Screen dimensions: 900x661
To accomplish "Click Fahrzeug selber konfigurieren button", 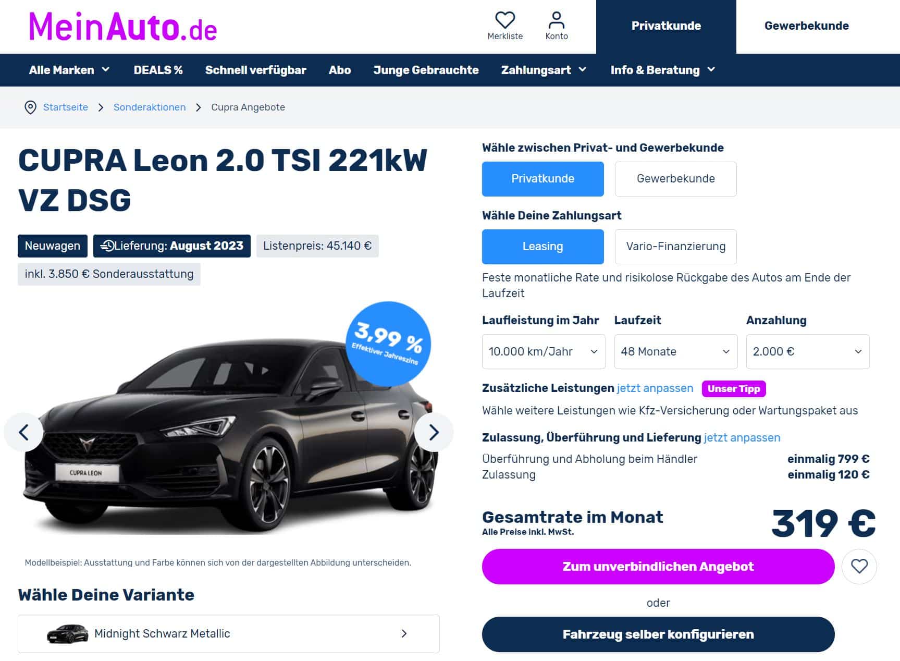I will tap(658, 634).
